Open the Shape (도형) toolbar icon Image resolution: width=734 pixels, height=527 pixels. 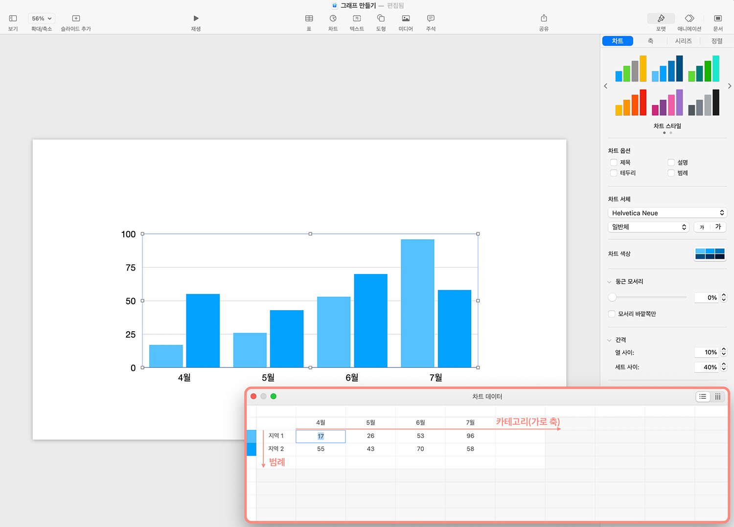381,19
